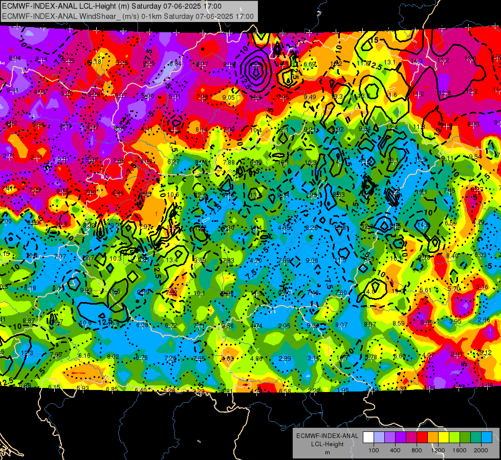This screenshot has height=460, width=501.
Task: Click the grid value '7.60'
Action: [x=341, y=293]
